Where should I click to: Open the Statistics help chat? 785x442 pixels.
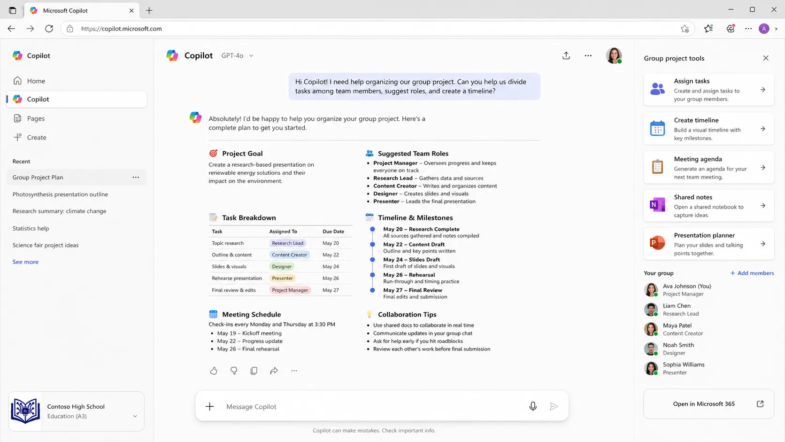click(31, 228)
